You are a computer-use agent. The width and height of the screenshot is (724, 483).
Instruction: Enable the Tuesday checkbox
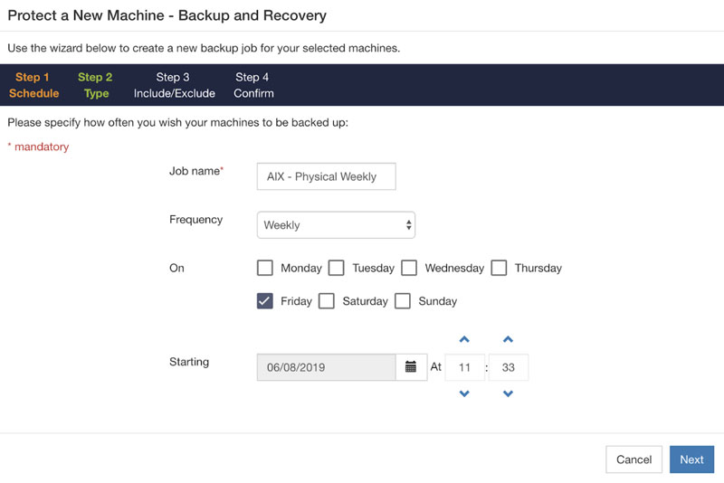click(x=336, y=268)
